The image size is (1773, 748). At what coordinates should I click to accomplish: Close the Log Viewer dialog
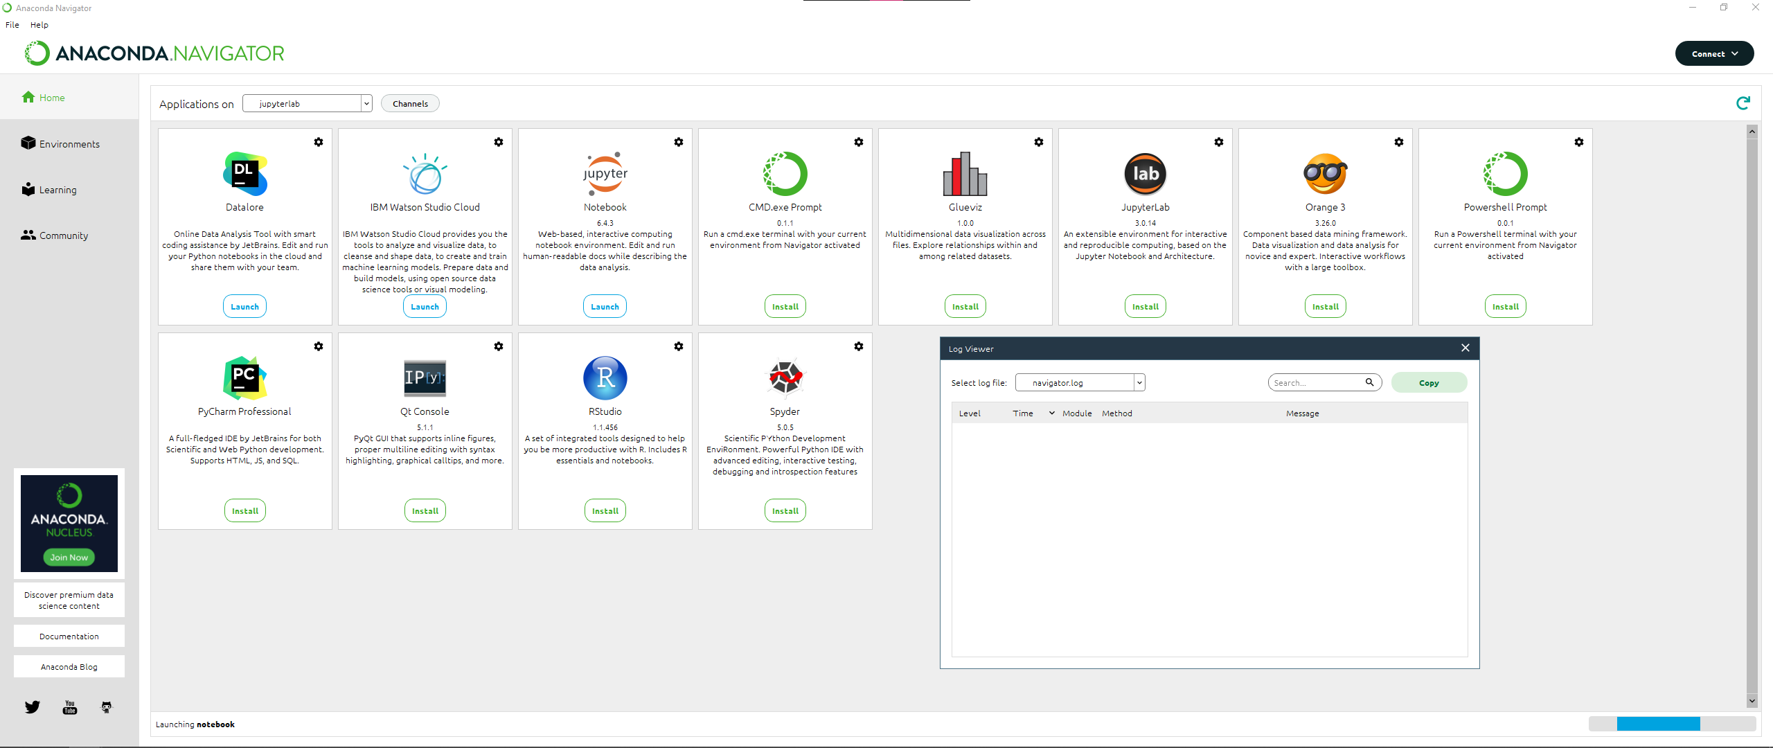1465,348
